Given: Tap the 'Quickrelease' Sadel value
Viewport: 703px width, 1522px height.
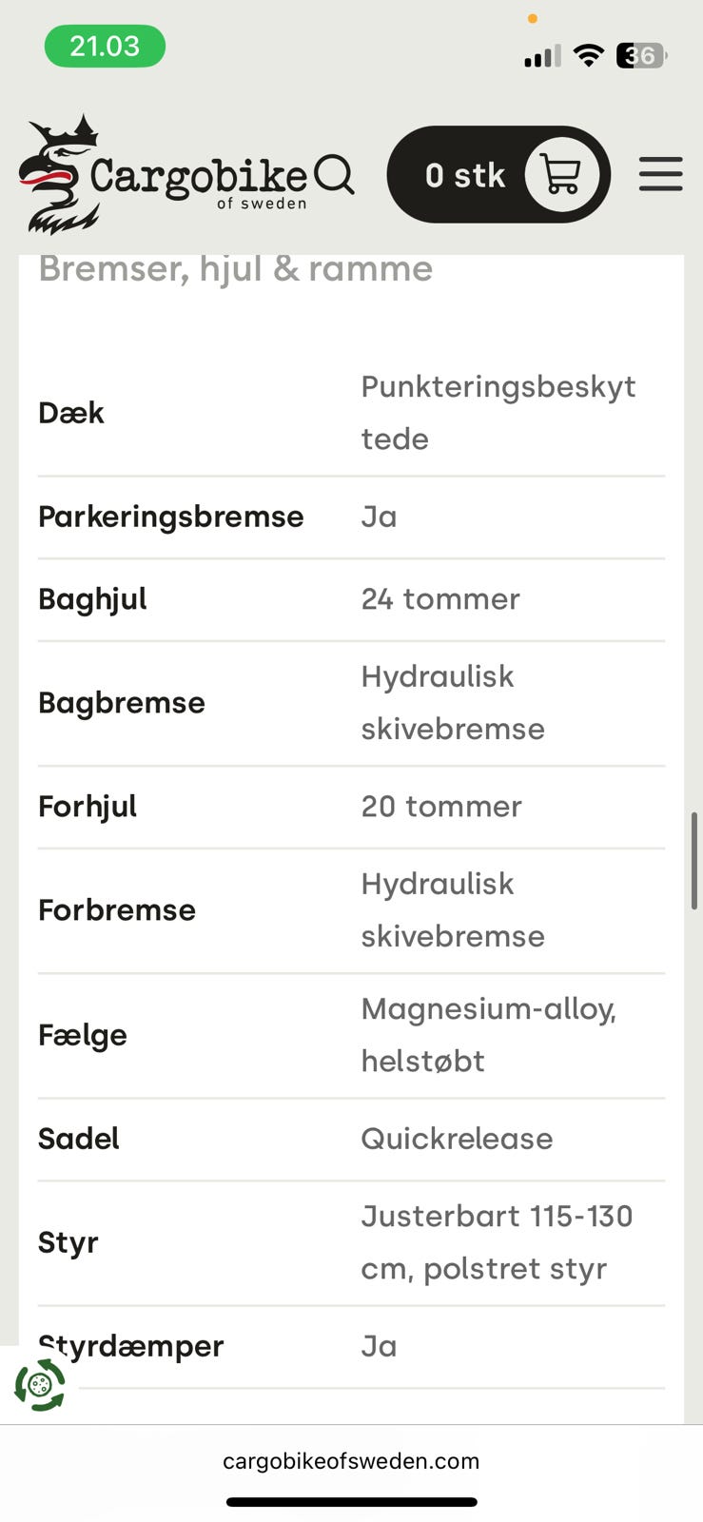Looking at the screenshot, I should 457,1139.
